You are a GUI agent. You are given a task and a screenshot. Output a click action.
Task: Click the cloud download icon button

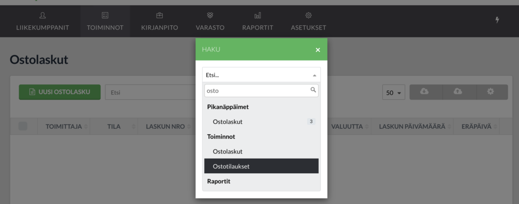click(426, 92)
